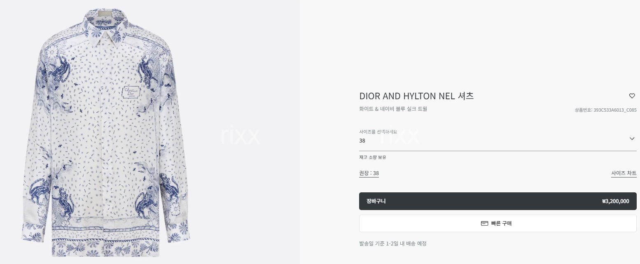
Task: Click the 사이즈를 선택하세요 label
Action: pos(378,132)
